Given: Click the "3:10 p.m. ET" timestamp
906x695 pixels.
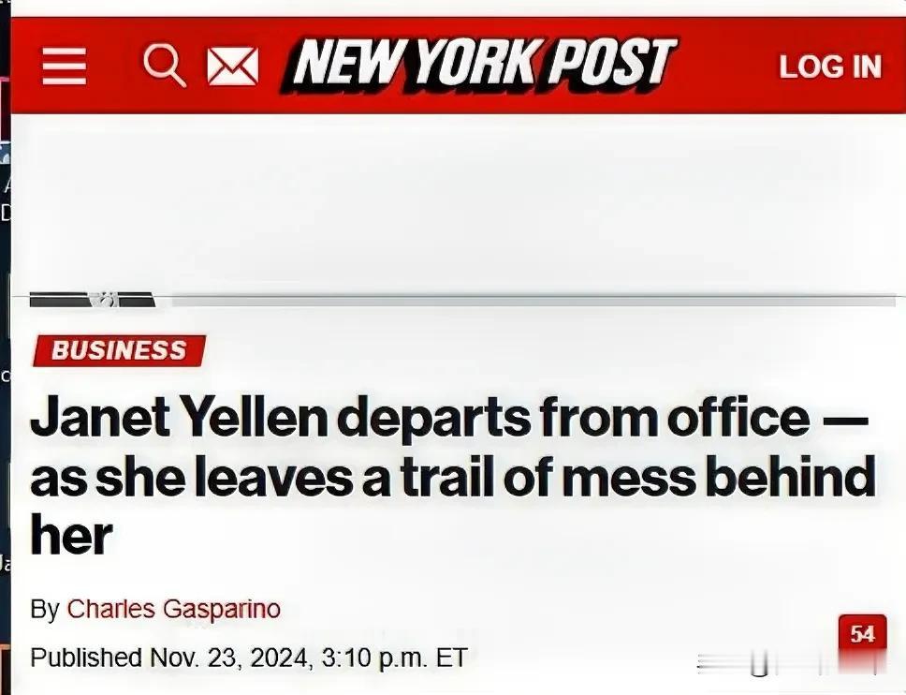Looking at the screenshot, I should [393, 657].
